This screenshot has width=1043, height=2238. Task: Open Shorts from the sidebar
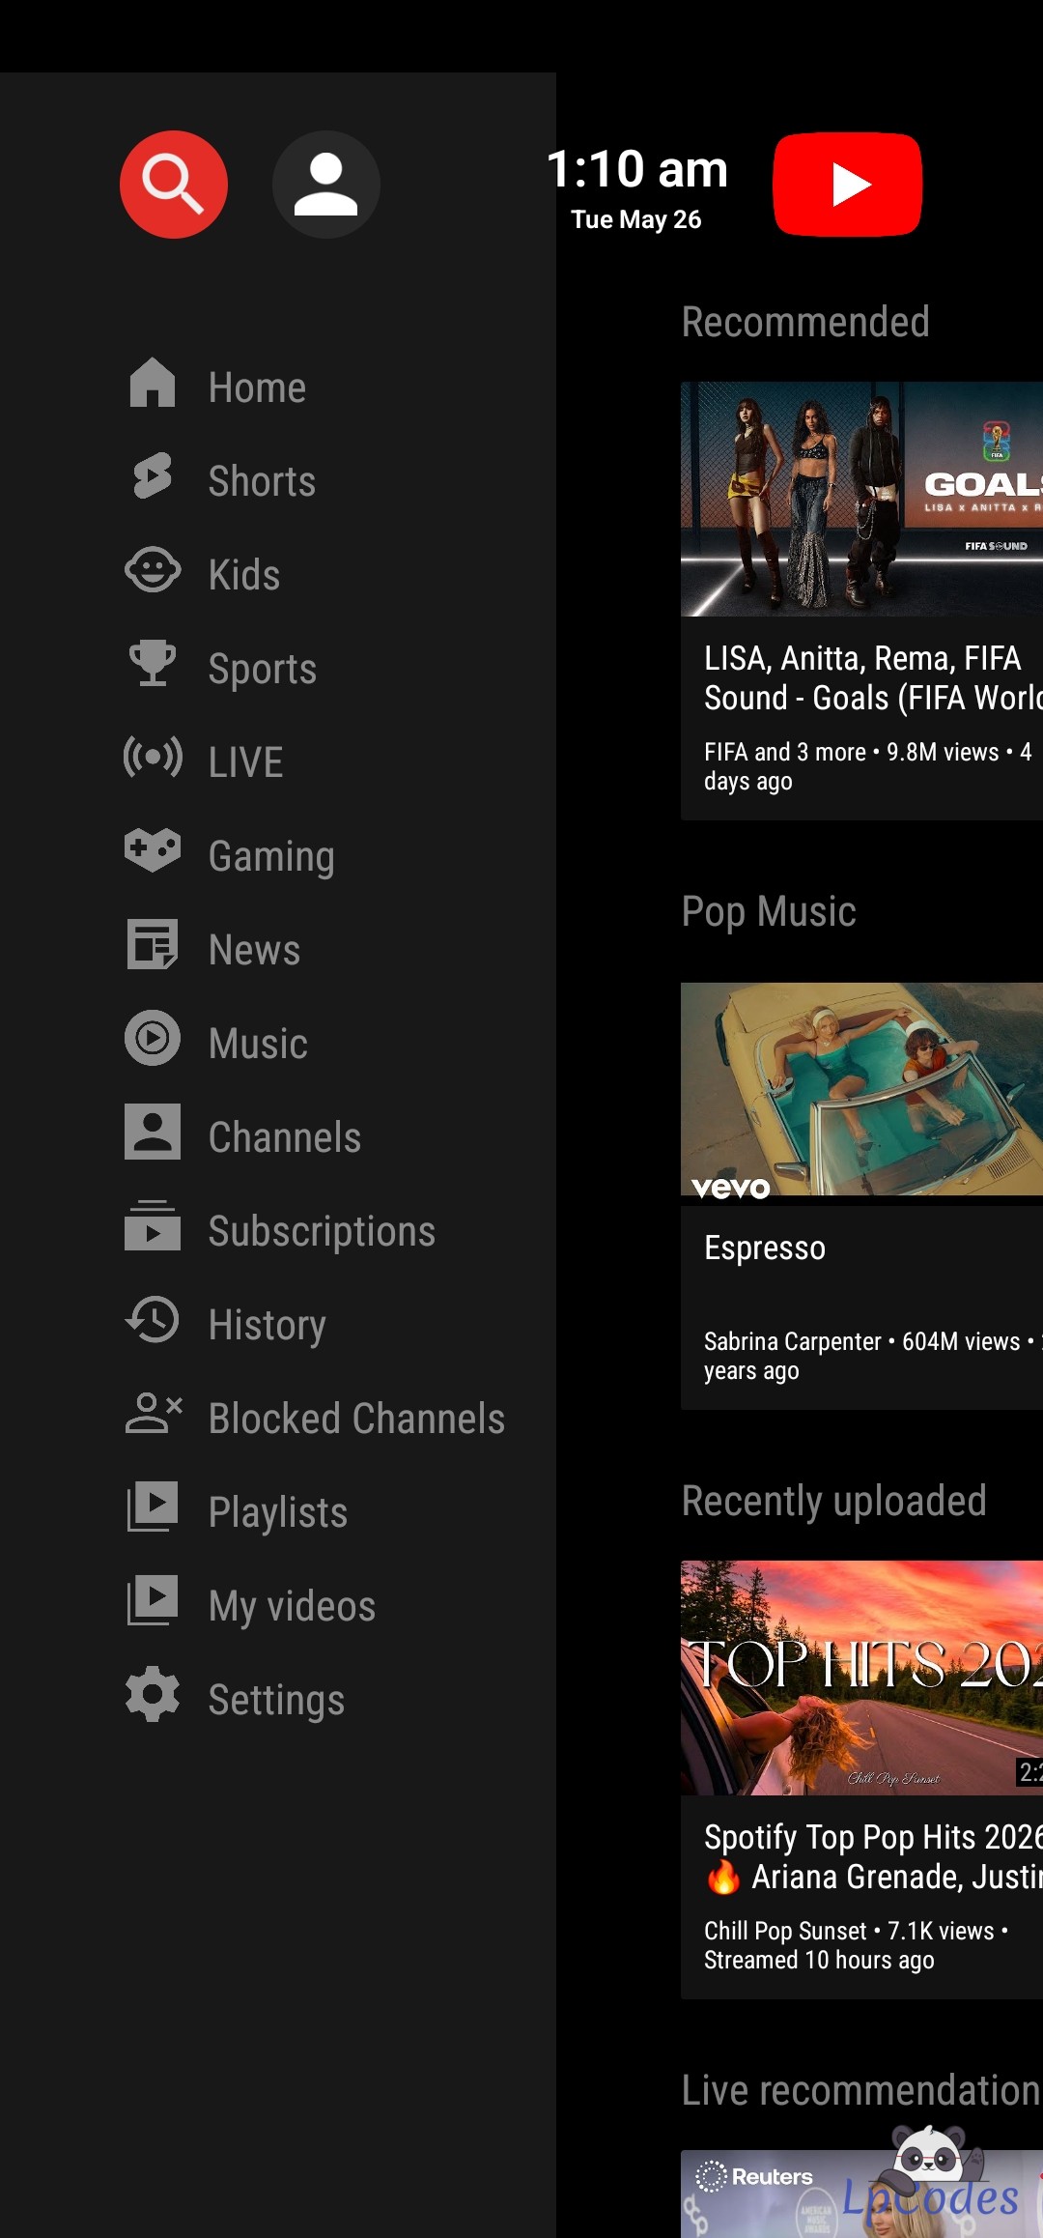(262, 482)
